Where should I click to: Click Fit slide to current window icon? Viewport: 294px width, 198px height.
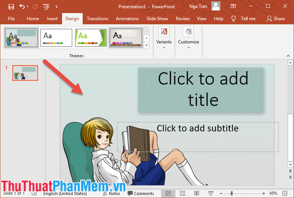click(x=285, y=193)
